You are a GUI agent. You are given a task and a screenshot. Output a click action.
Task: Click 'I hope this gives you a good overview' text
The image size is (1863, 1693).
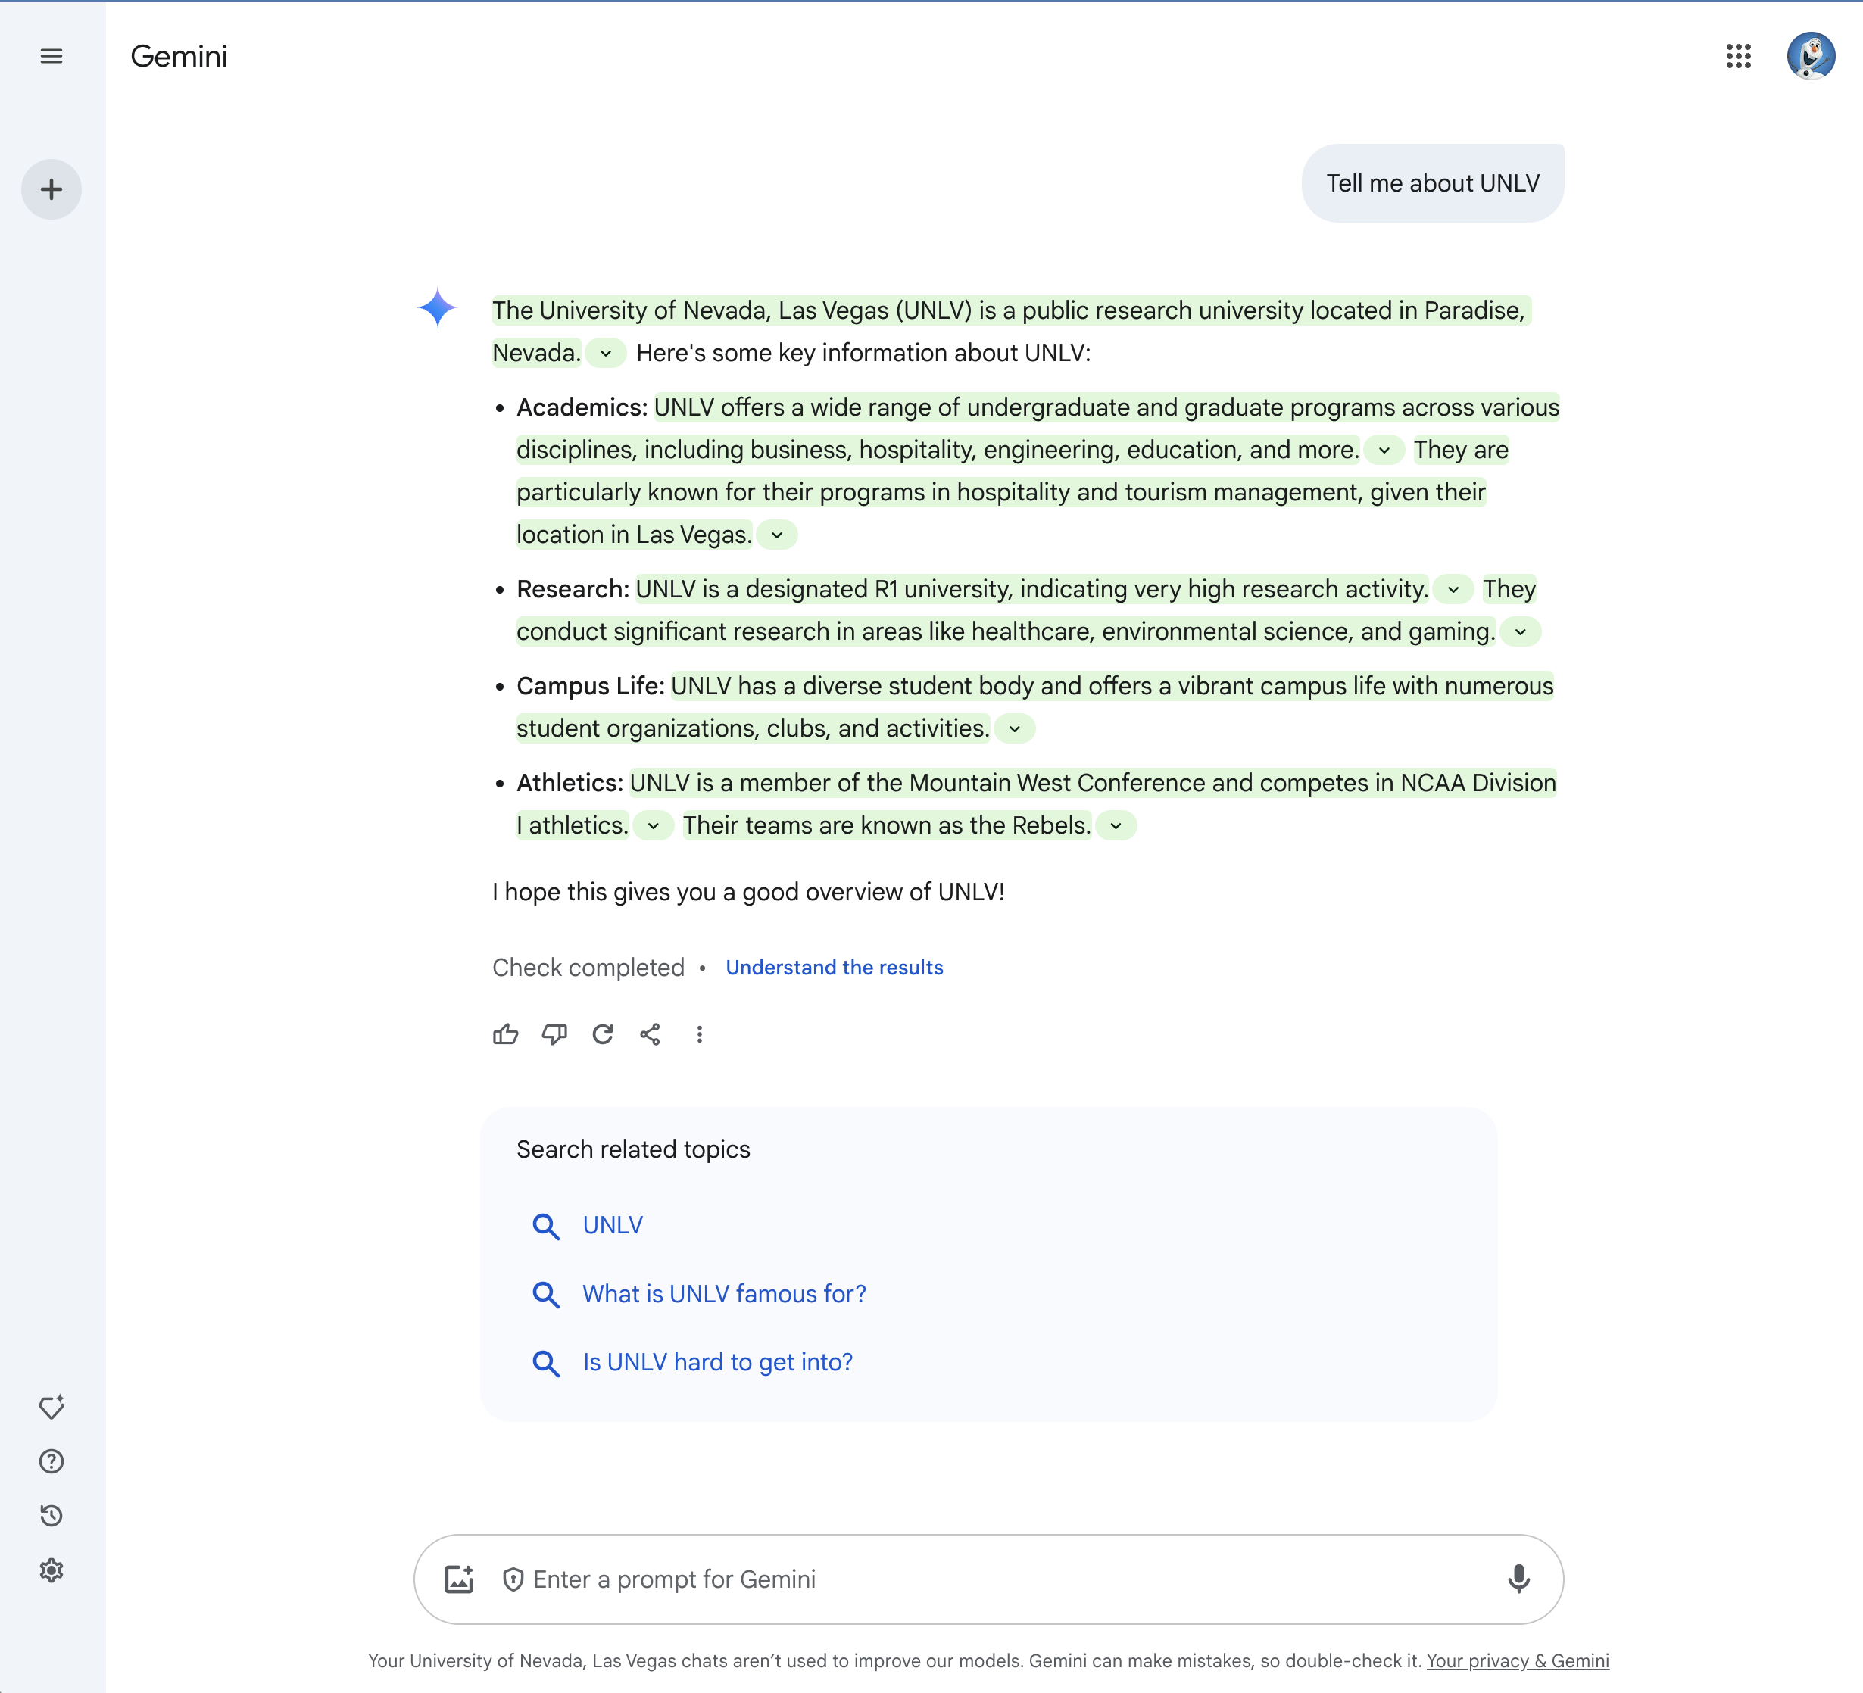tap(748, 892)
